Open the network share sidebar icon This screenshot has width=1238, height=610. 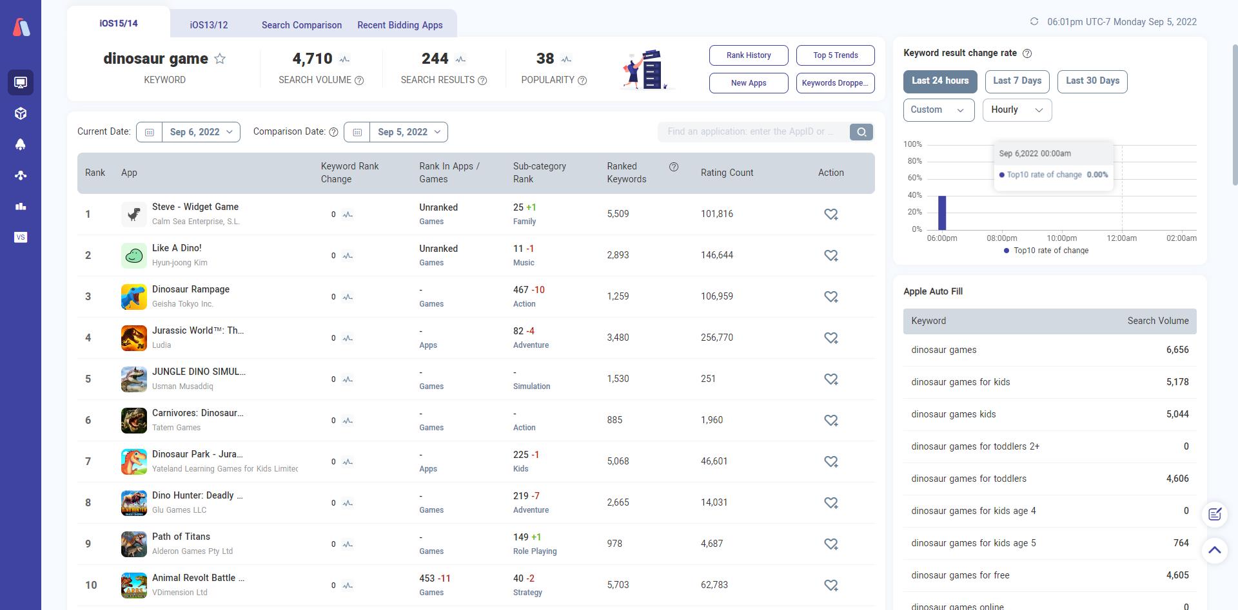[x=21, y=175]
